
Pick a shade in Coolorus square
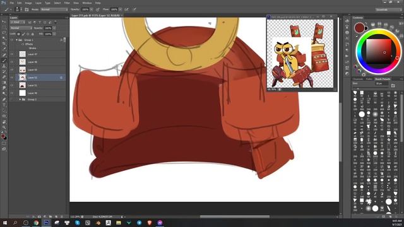pos(379,52)
